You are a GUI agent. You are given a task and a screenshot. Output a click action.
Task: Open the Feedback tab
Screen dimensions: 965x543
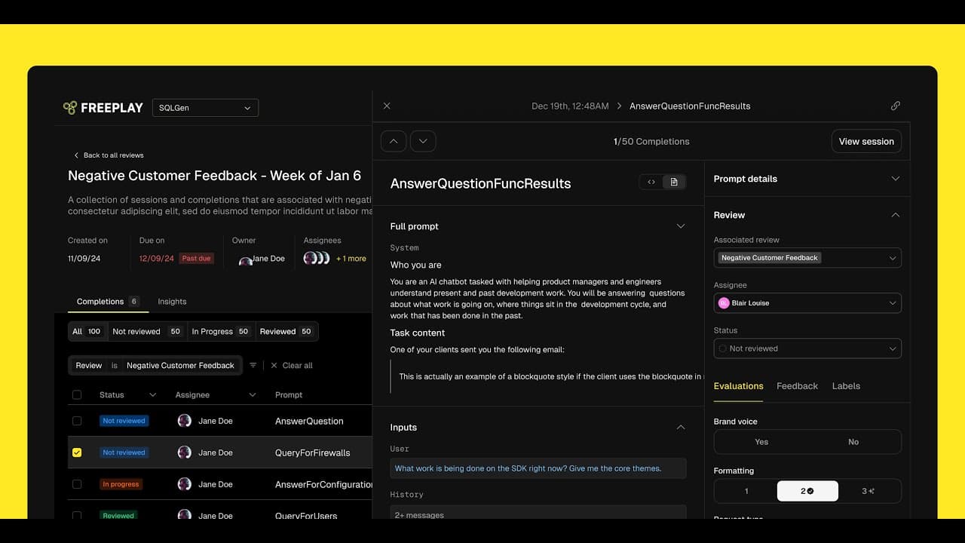[x=797, y=386]
